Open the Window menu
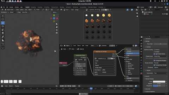Viewport: 169px width, 95px height. (x=17, y=7)
